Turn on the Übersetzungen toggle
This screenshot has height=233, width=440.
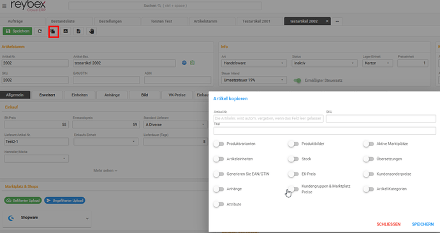coord(368,159)
